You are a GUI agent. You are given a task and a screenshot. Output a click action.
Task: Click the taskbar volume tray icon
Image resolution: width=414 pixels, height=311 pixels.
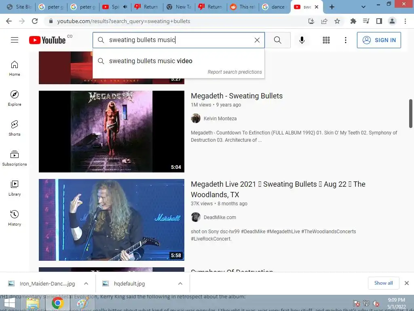click(x=376, y=303)
